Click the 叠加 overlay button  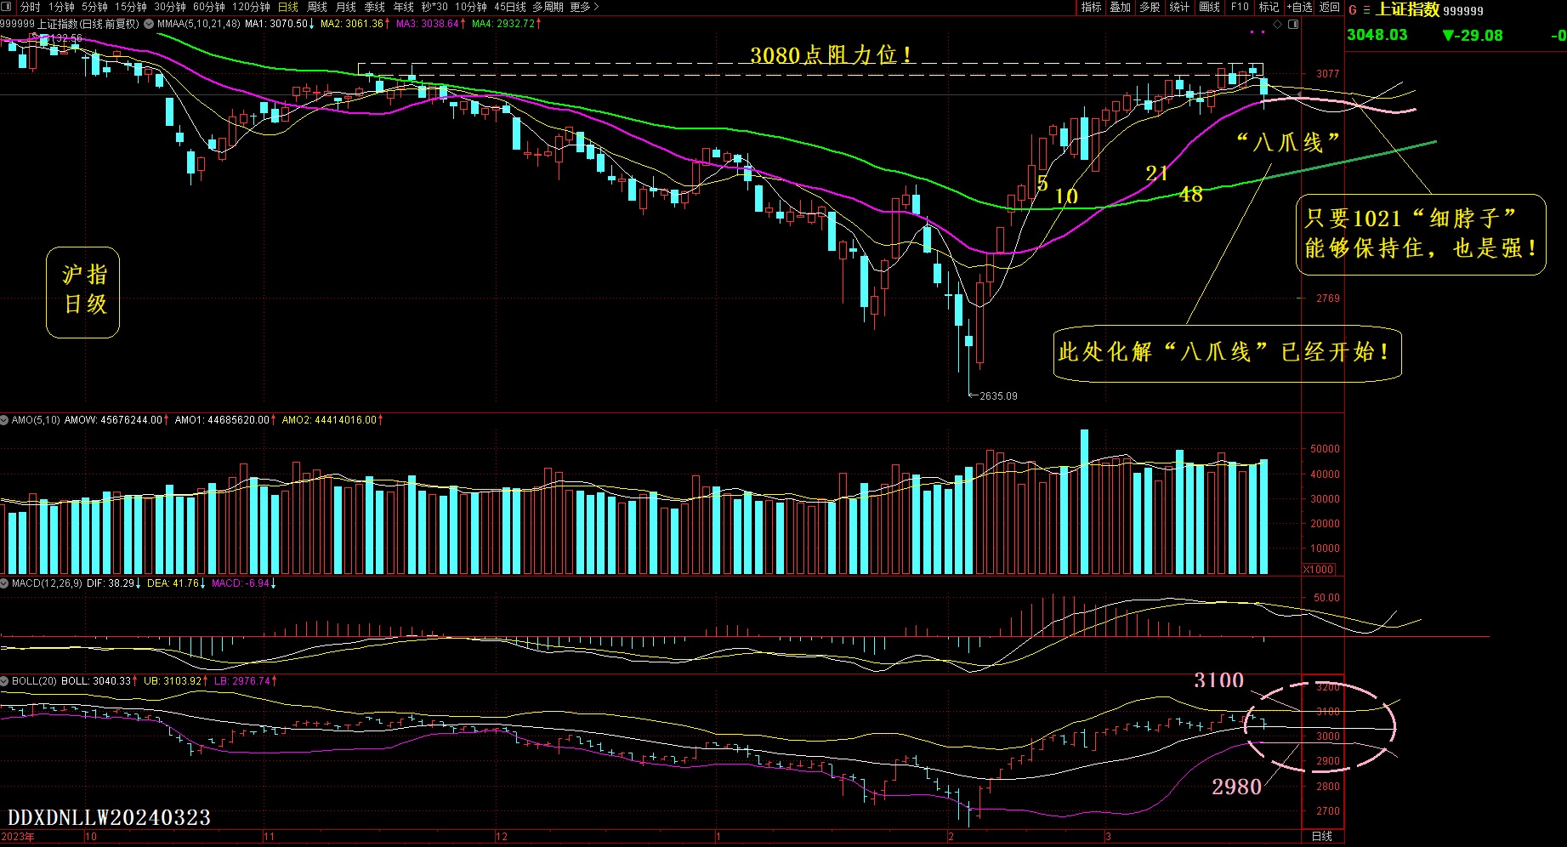pyautogui.click(x=1121, y=7)
